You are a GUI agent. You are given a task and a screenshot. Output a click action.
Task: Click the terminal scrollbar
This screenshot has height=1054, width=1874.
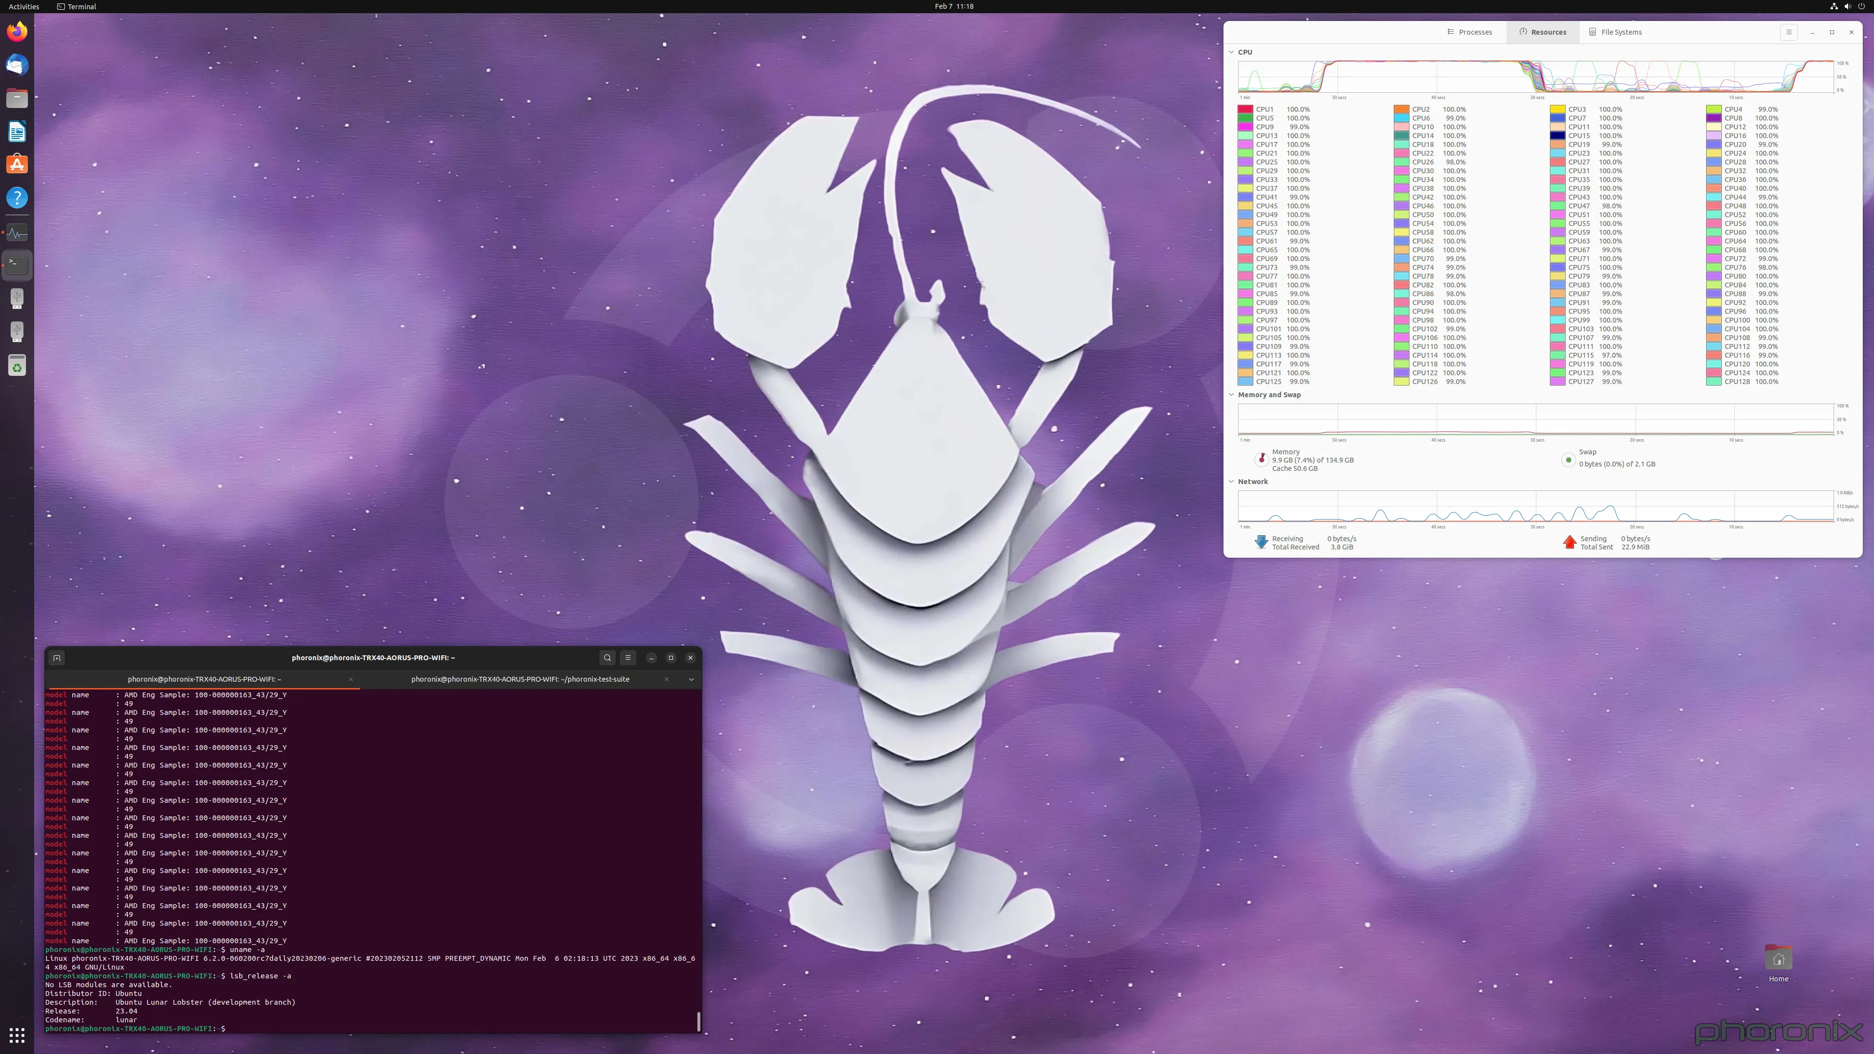698,1020
